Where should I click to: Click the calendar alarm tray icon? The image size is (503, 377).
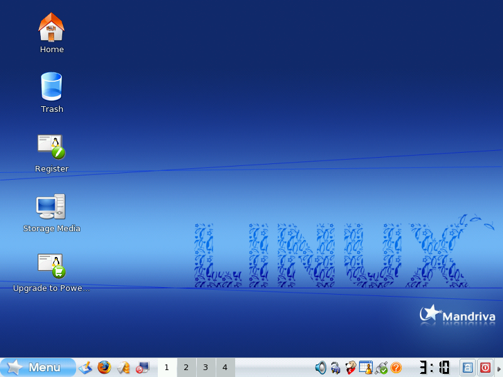click(x=366, y=368)
